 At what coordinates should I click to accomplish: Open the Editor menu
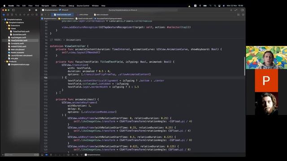[x=54, y=6]
